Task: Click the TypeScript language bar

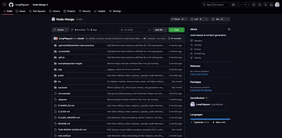Action: pos(210,119)
